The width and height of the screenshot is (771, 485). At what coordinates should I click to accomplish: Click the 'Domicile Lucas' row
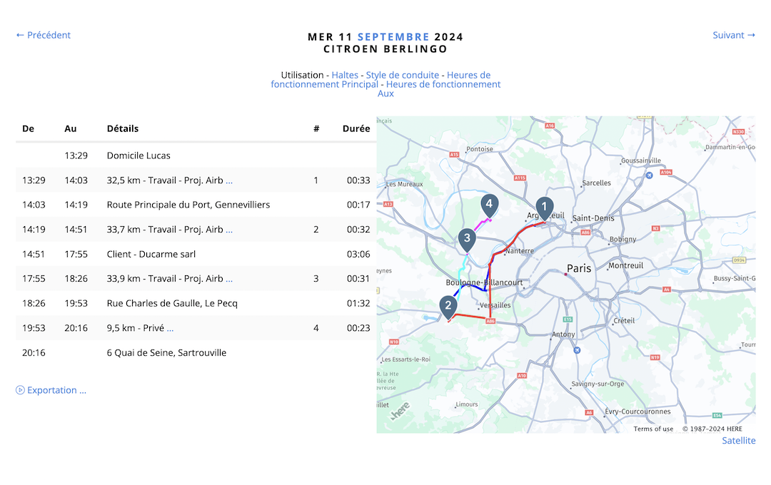(196, 155)
